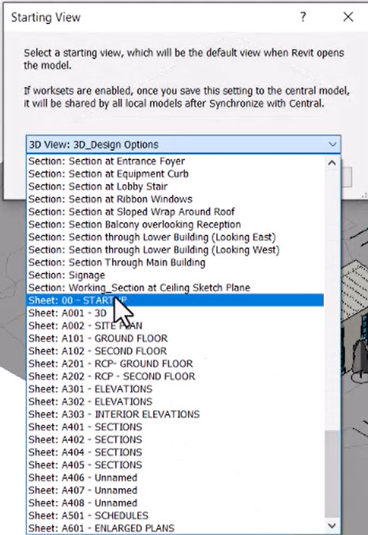Click the 3D View: 3D_Design Options field

[183, 144]
